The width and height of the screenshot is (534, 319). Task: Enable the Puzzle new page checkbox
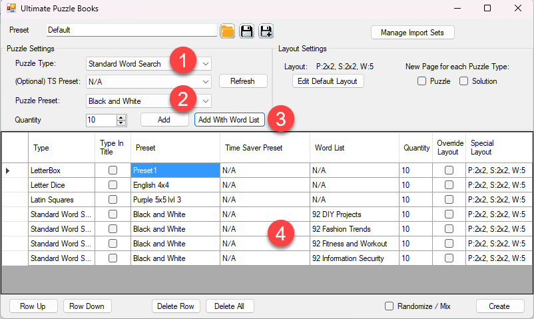tap(421, 81)
